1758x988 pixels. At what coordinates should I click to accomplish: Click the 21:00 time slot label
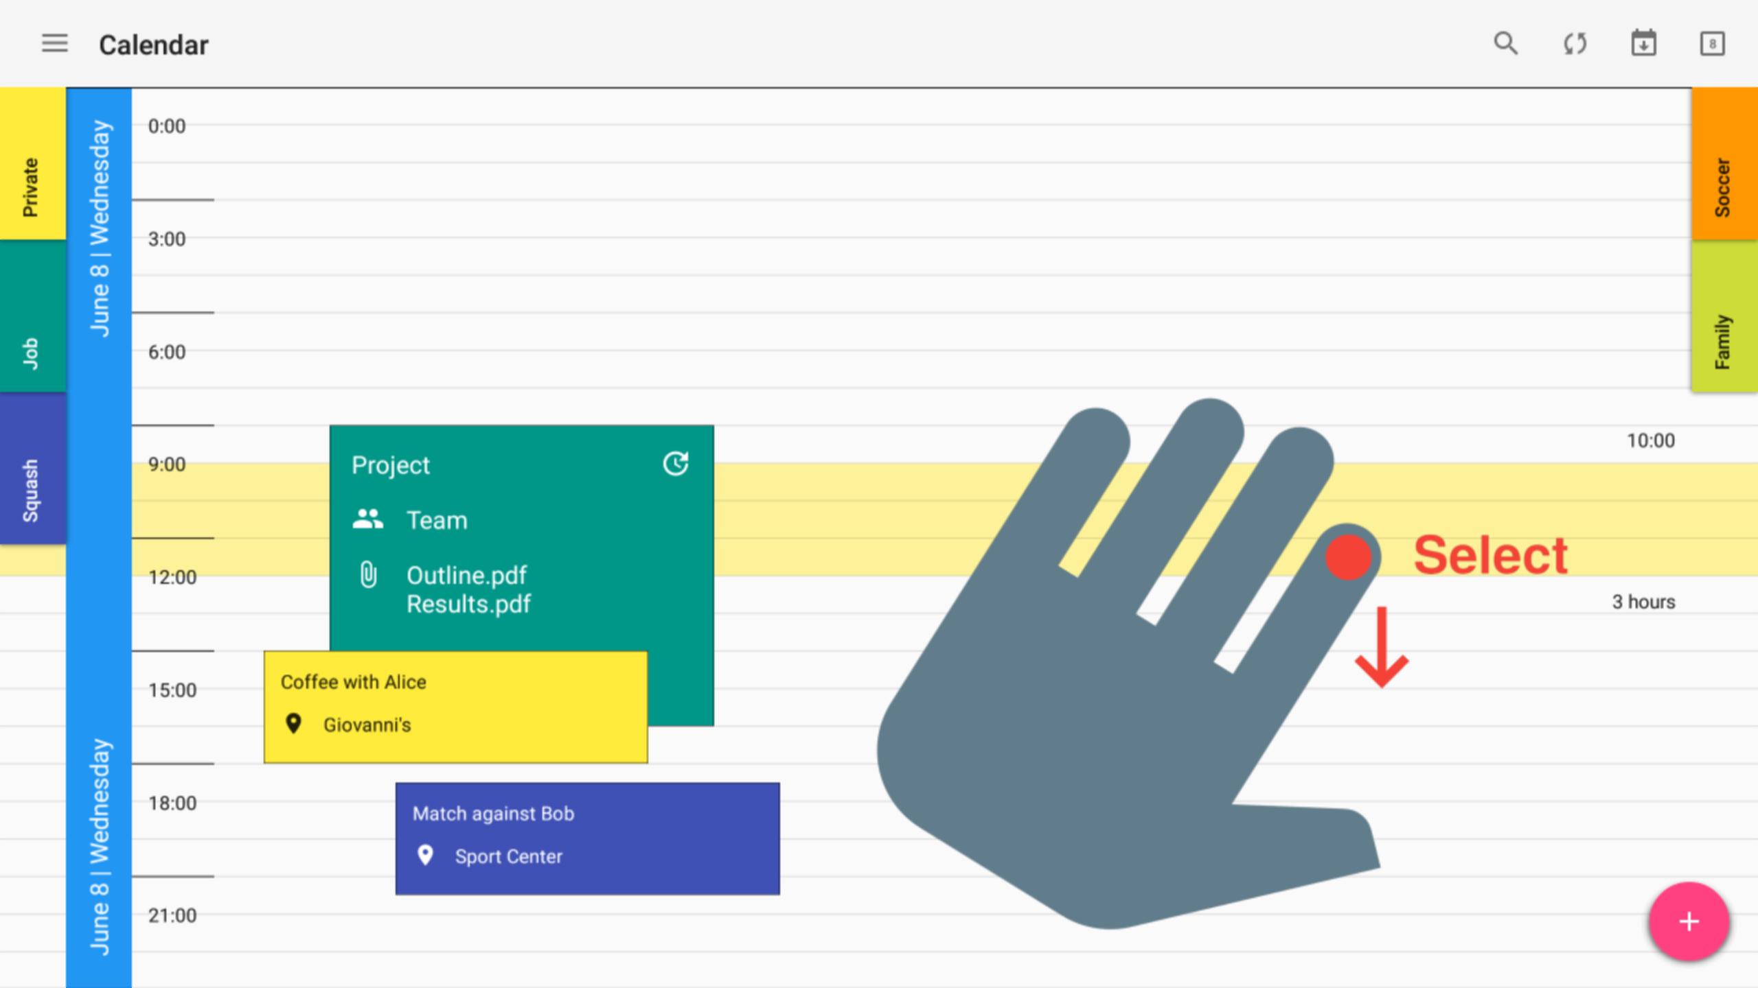coord(172,915)
